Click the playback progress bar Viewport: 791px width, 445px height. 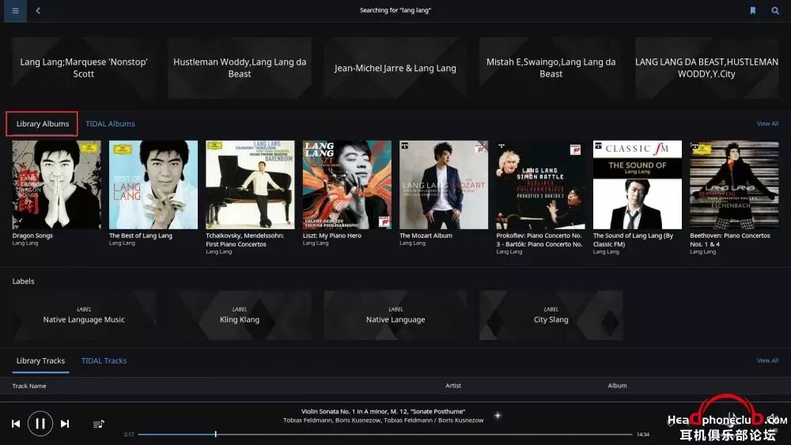click(x=385, y=434)
